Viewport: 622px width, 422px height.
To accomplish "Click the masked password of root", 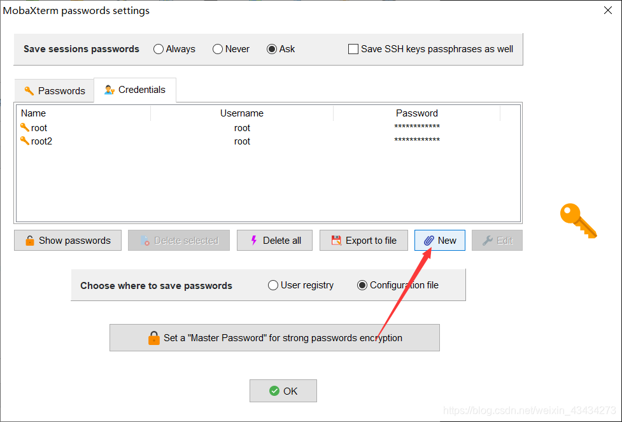I will (417, 127).
